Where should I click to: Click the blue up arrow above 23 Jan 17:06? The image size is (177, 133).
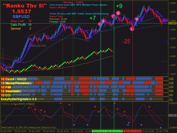[x=161, y=128]
